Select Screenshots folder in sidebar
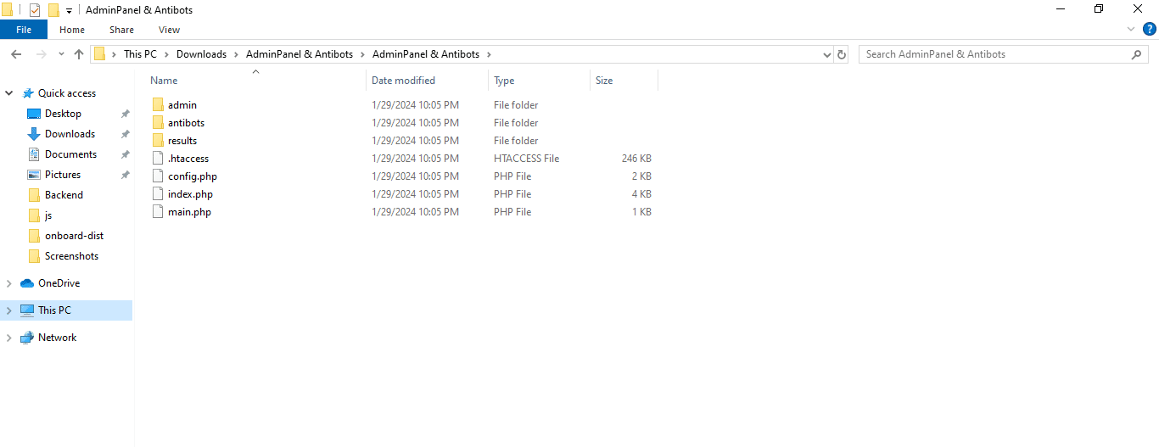The image size is (1159, 447). point(71,256)
